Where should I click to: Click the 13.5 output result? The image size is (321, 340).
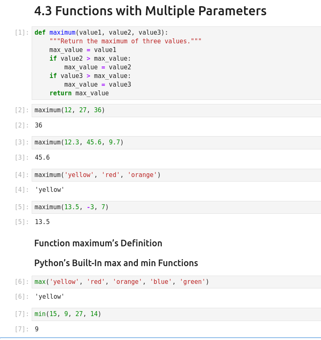(42, 222)
